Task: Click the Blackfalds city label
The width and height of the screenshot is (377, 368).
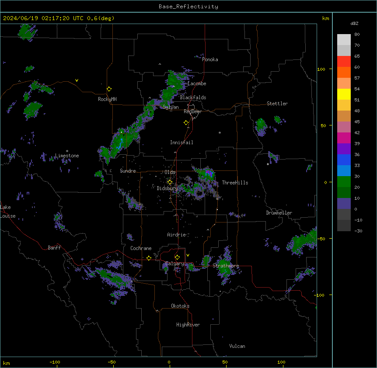Action: point(193,97)
